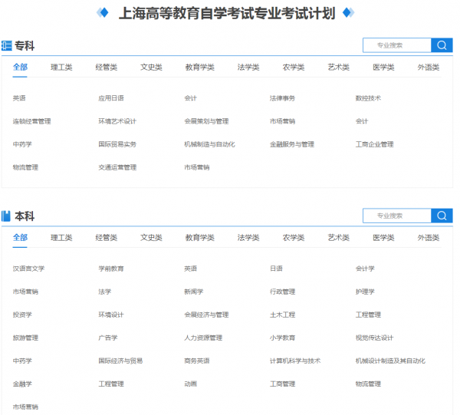Open 机械制造与自动化 major link

(209, 144)
